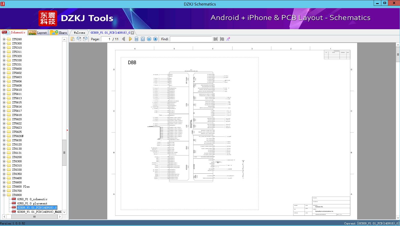
Task: Zoom in with the plus icon
Action: pos(155,39)
